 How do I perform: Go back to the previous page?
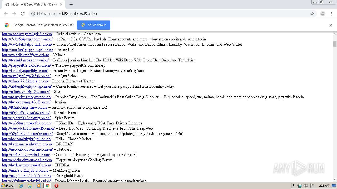6,14
